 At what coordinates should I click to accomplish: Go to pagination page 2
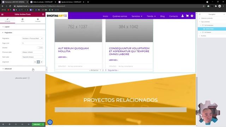click(103, 70)
